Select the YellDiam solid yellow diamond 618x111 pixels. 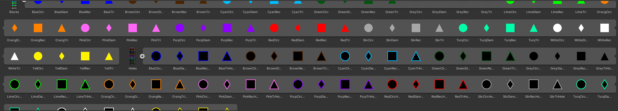coord(62,56)
